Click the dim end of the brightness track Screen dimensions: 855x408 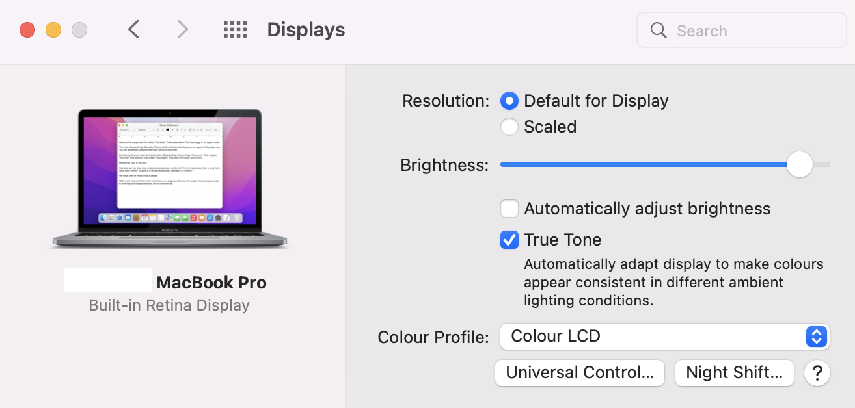pyautogui.click(x=504, y=164)
